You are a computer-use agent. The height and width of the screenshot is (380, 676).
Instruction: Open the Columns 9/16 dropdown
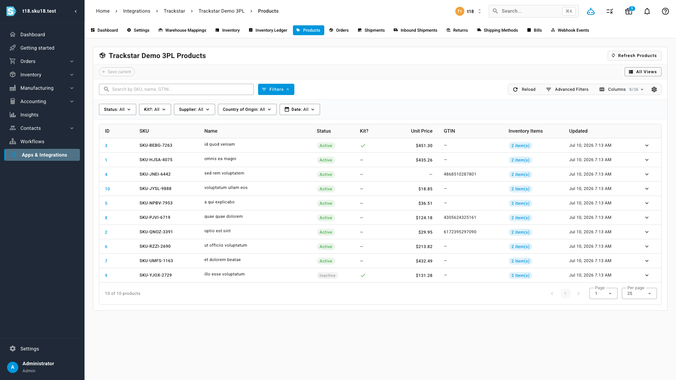pyautogui.click(x=621, y=89)
